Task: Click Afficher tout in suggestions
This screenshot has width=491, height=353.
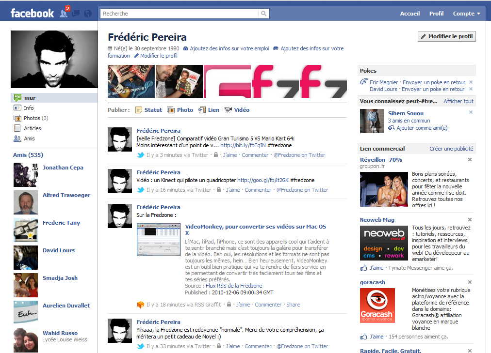Action: pyautogui.click(x=458, y=101)
